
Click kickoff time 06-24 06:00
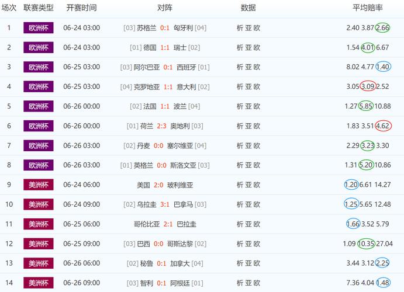coord(82,185)
